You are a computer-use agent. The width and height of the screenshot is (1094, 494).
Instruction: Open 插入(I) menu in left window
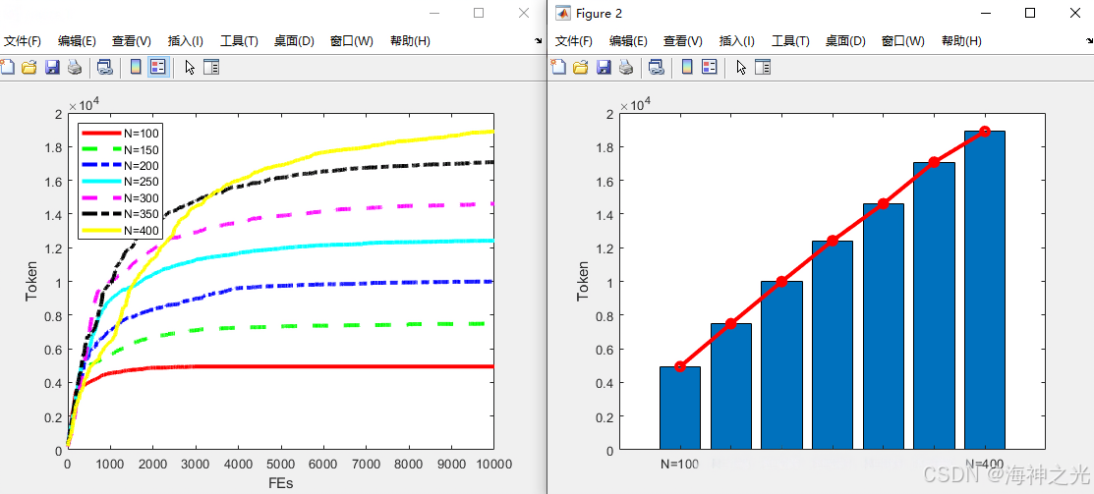(186, 41)
